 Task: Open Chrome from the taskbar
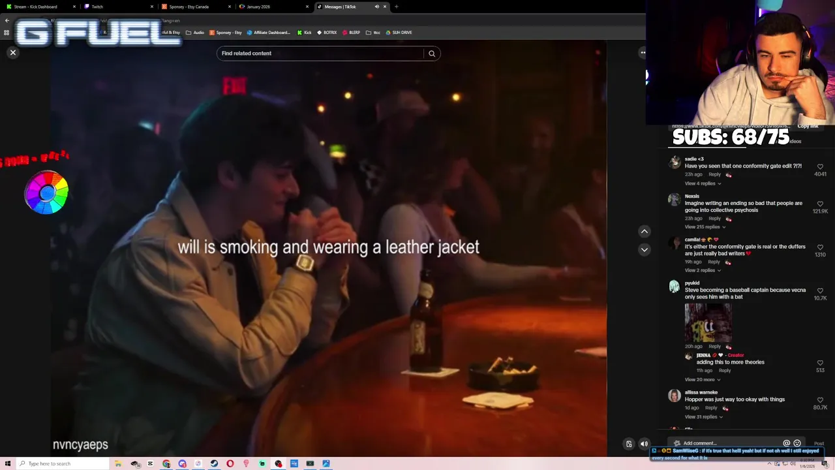pos(166,463)
